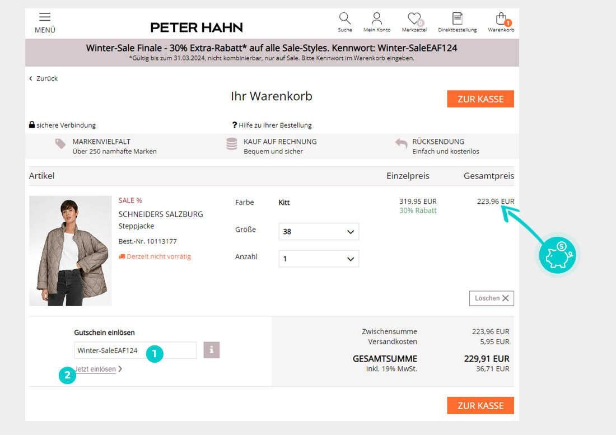Click the Winter-Sale Finale banner
This screenshot has height=435, width=616.
pyautogui.click(x=272, y=53)
